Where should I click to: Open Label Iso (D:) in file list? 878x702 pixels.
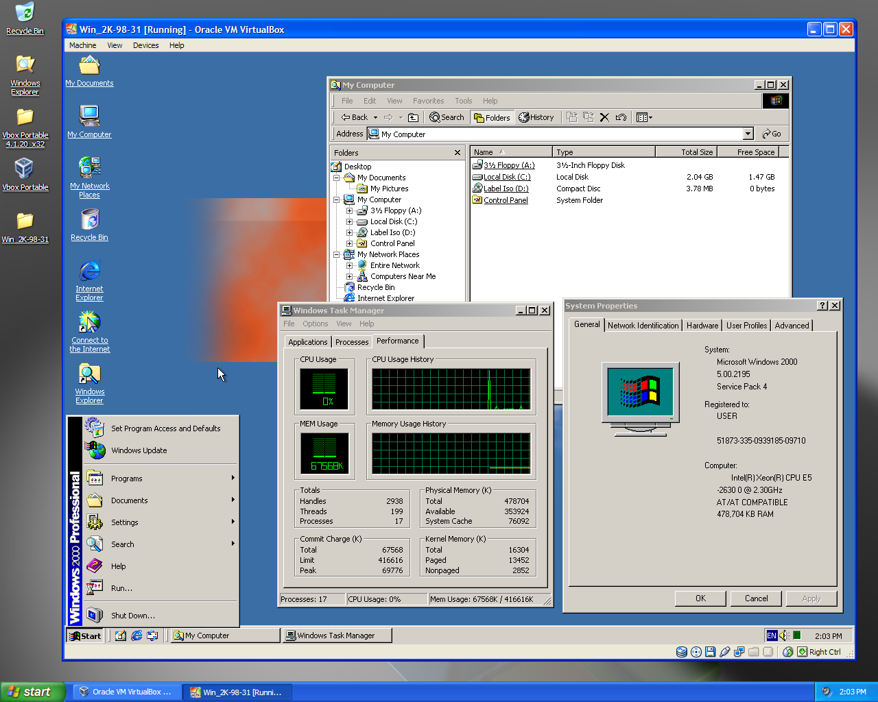[x=506, y=189]
